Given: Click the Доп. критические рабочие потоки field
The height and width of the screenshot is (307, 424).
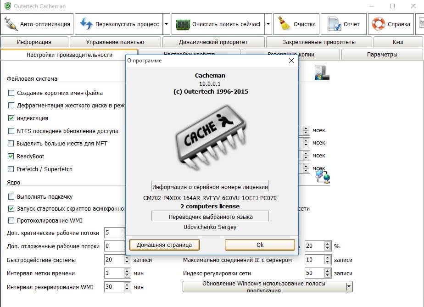Looking at the screenshot, I should click(x=115, y=233).
